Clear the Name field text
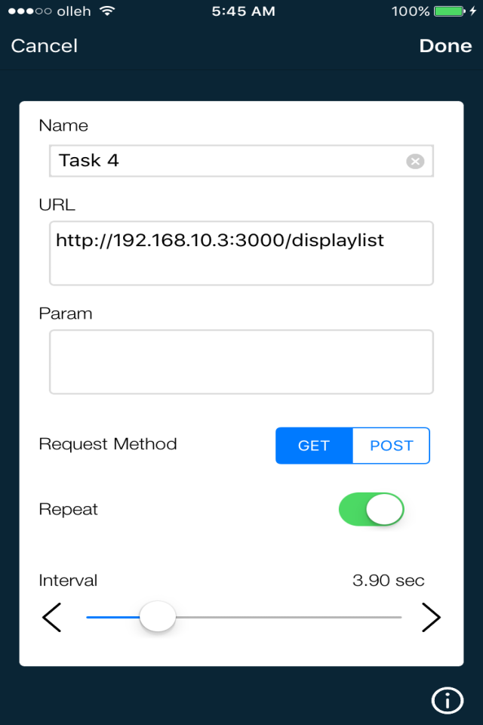 [415, 161]
